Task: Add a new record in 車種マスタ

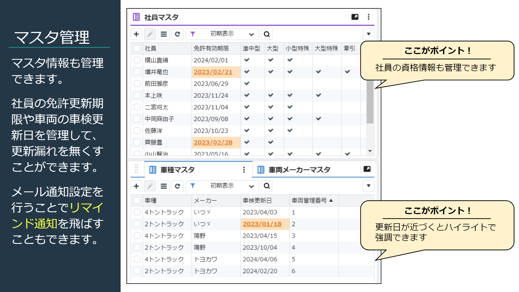Action: (137, 186)
